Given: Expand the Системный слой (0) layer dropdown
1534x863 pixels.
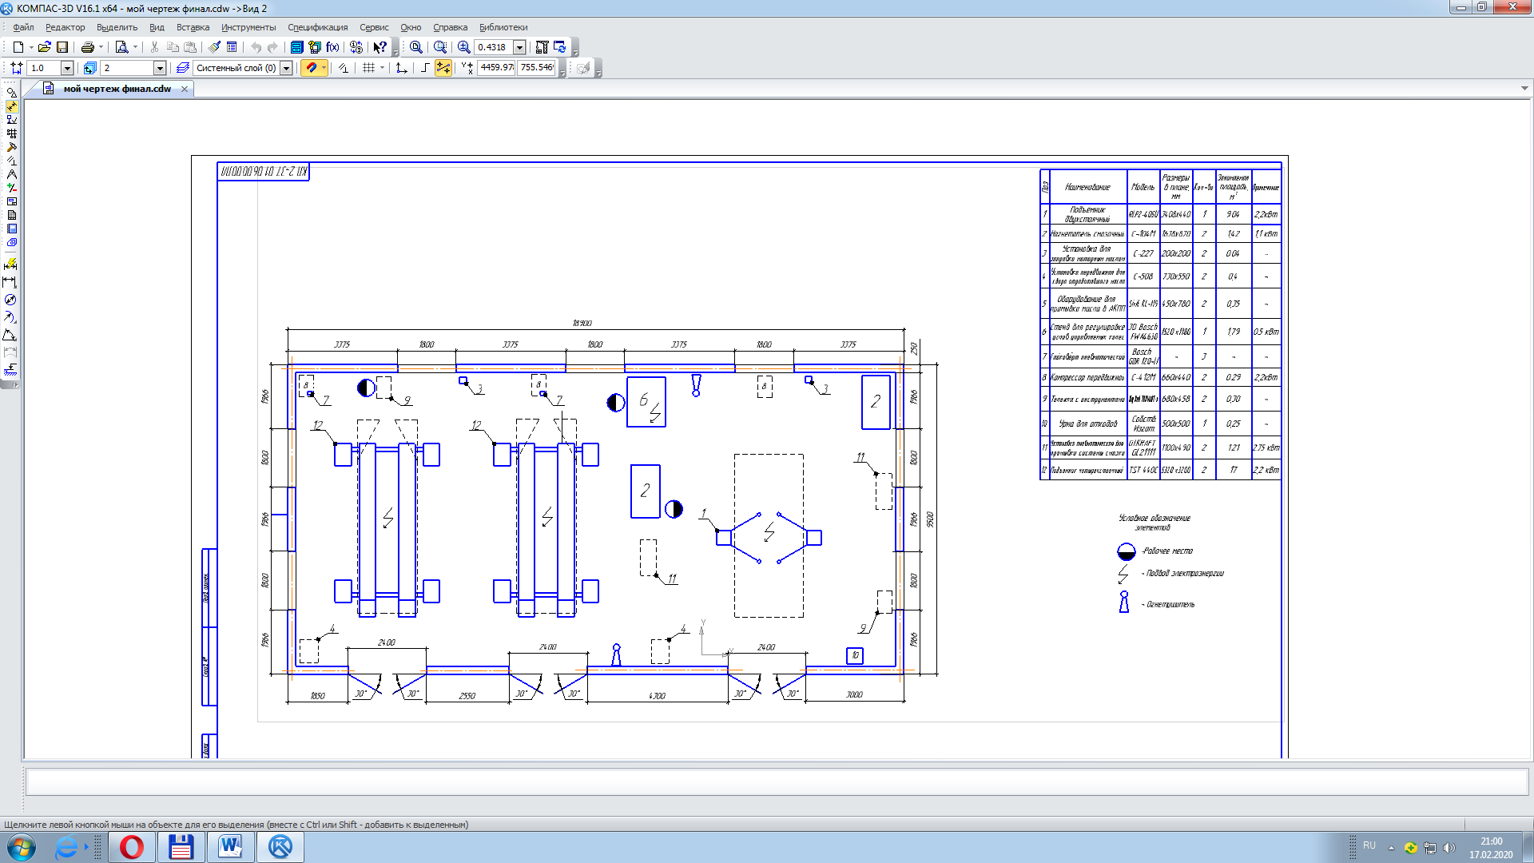Looking at the screenshot, I should click(x=286, y=68).
